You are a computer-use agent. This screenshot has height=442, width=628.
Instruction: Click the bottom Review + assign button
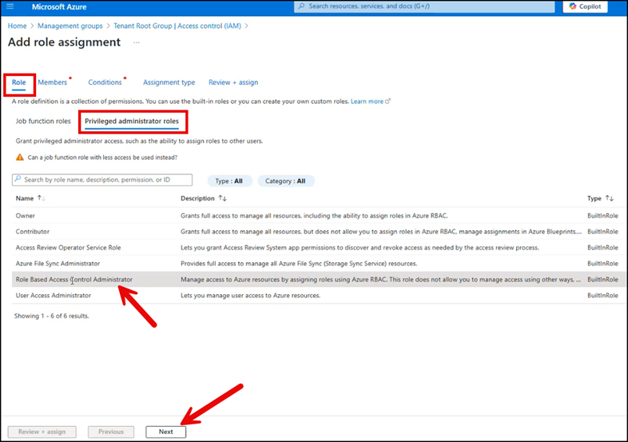tap(42, 432)
